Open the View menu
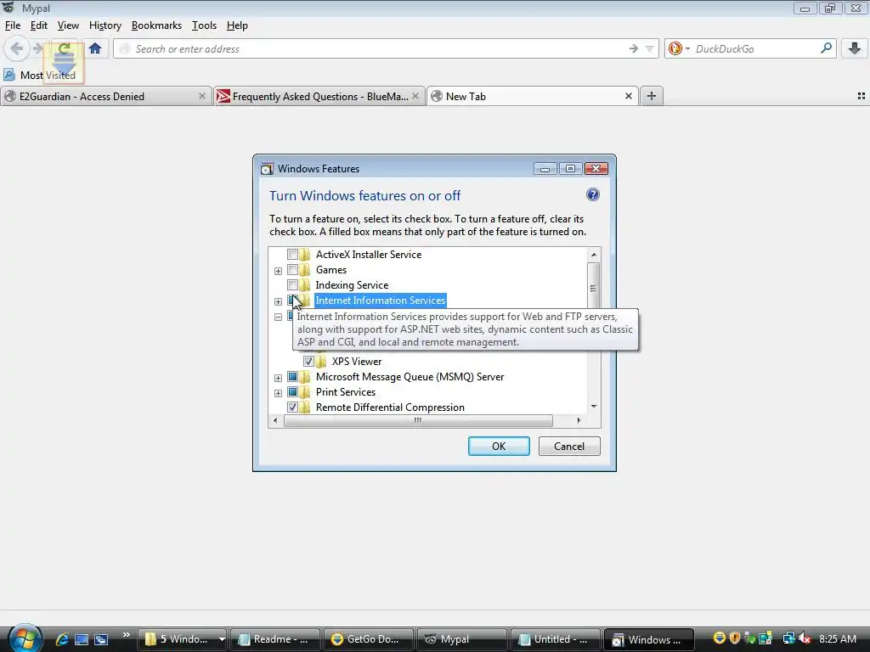 [68, 25]
